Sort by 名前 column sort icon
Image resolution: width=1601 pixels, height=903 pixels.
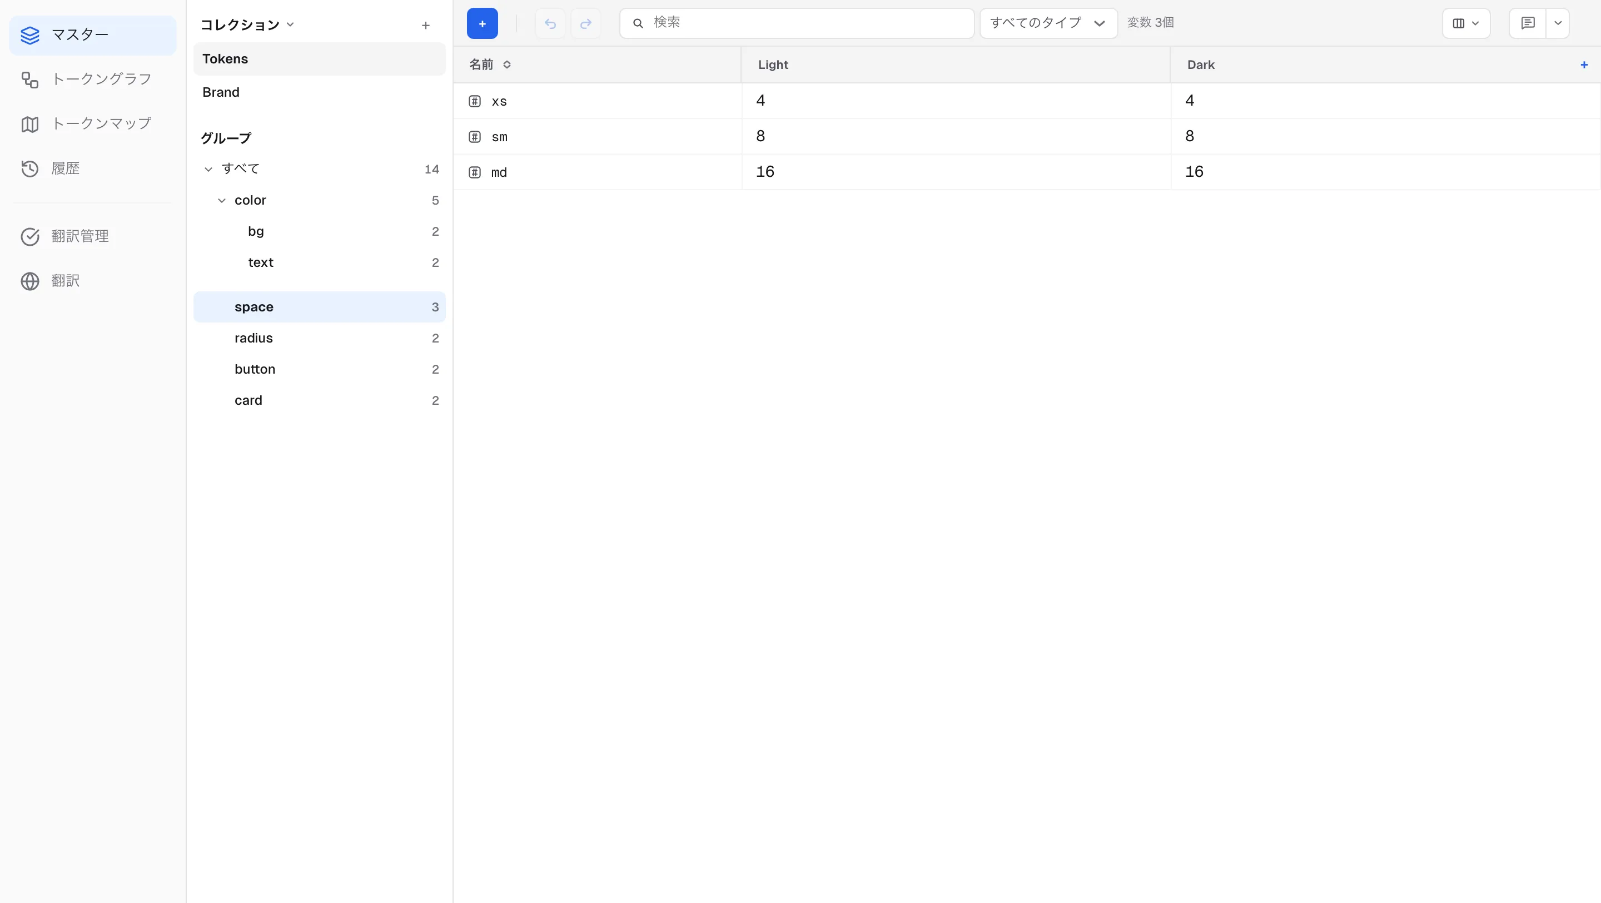[x=507, y=64]
